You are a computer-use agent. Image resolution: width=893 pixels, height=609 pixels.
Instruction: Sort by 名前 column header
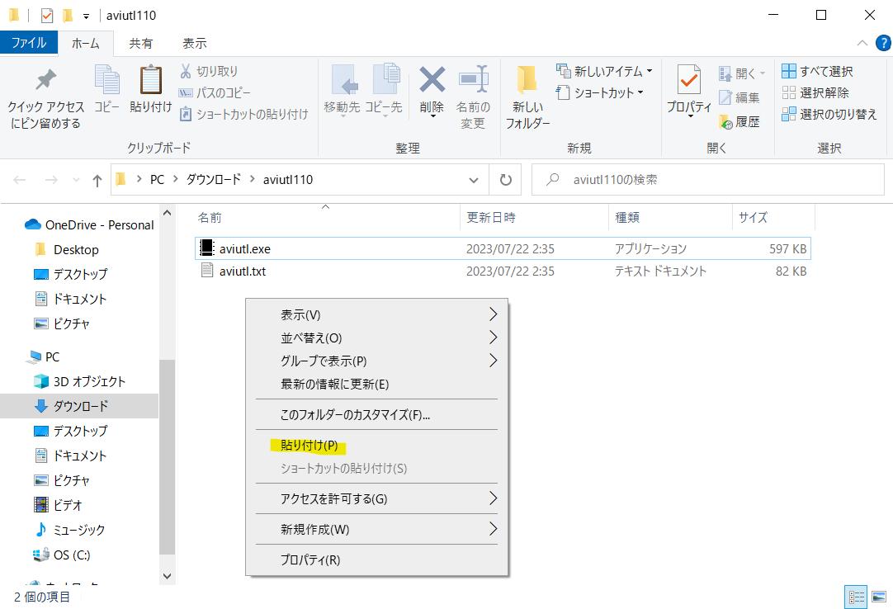(326, 217)
